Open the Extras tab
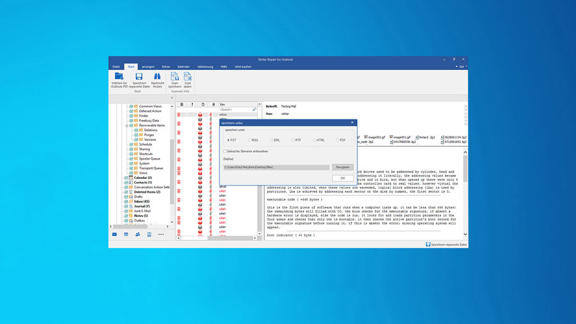Image resolution: width=576 pixels, height=324 pixels. pos(166,67)
